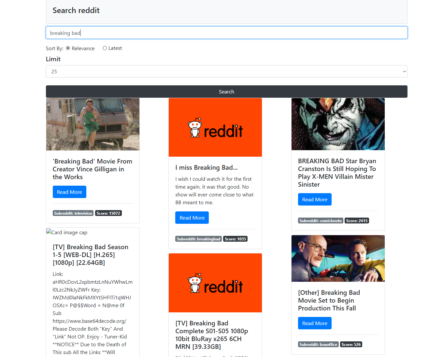Click the base64decode.org link in the torrent post
443x357 pixels.
[x=89, y=321]
